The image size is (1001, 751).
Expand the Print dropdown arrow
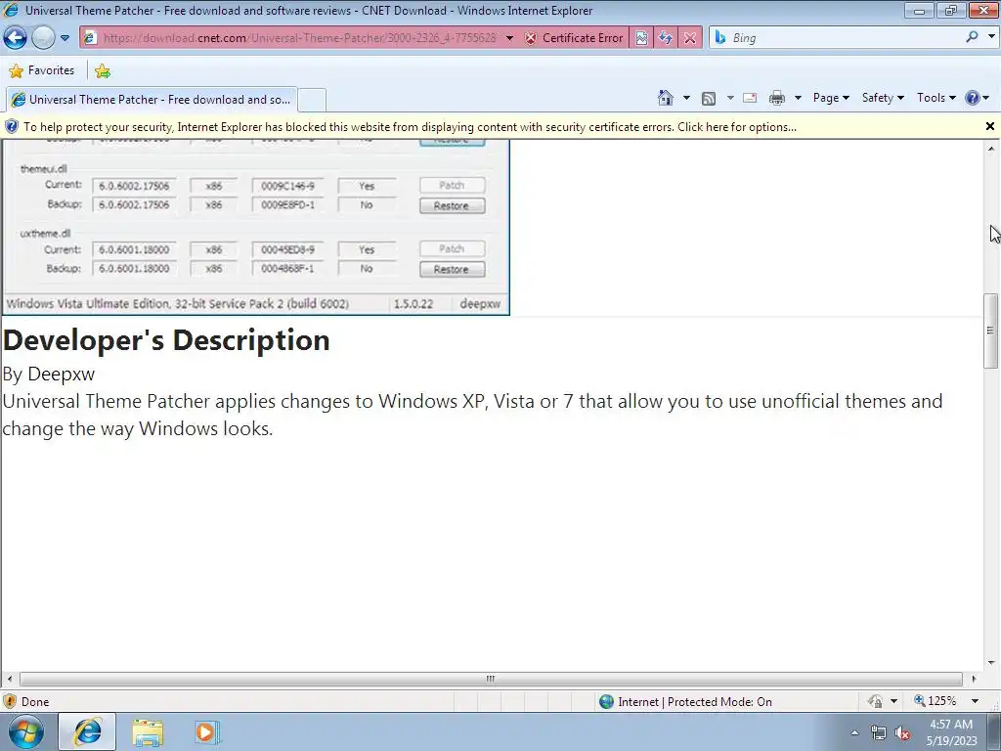coord(798,98)
